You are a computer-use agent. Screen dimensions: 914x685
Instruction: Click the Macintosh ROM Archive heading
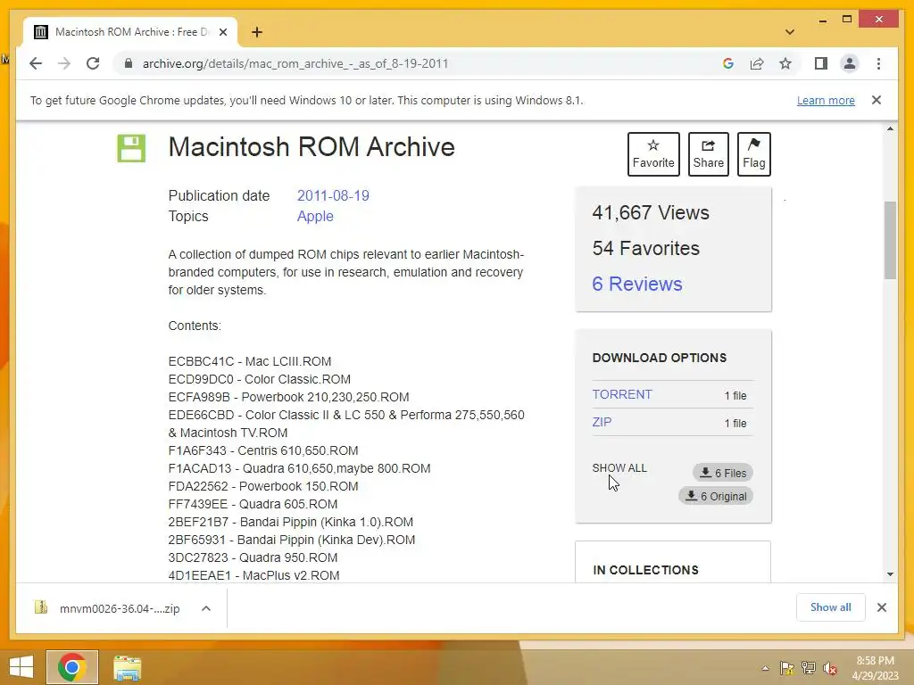click(x=312, y=147)
